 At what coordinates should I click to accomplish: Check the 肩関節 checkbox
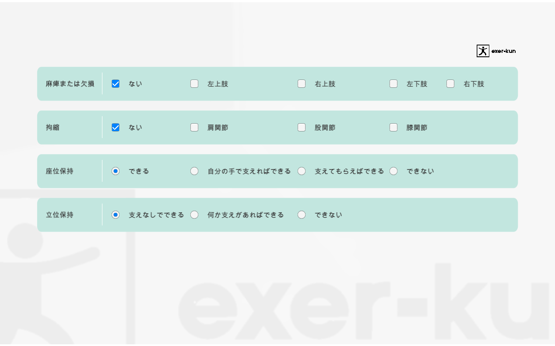coord(194,128)
